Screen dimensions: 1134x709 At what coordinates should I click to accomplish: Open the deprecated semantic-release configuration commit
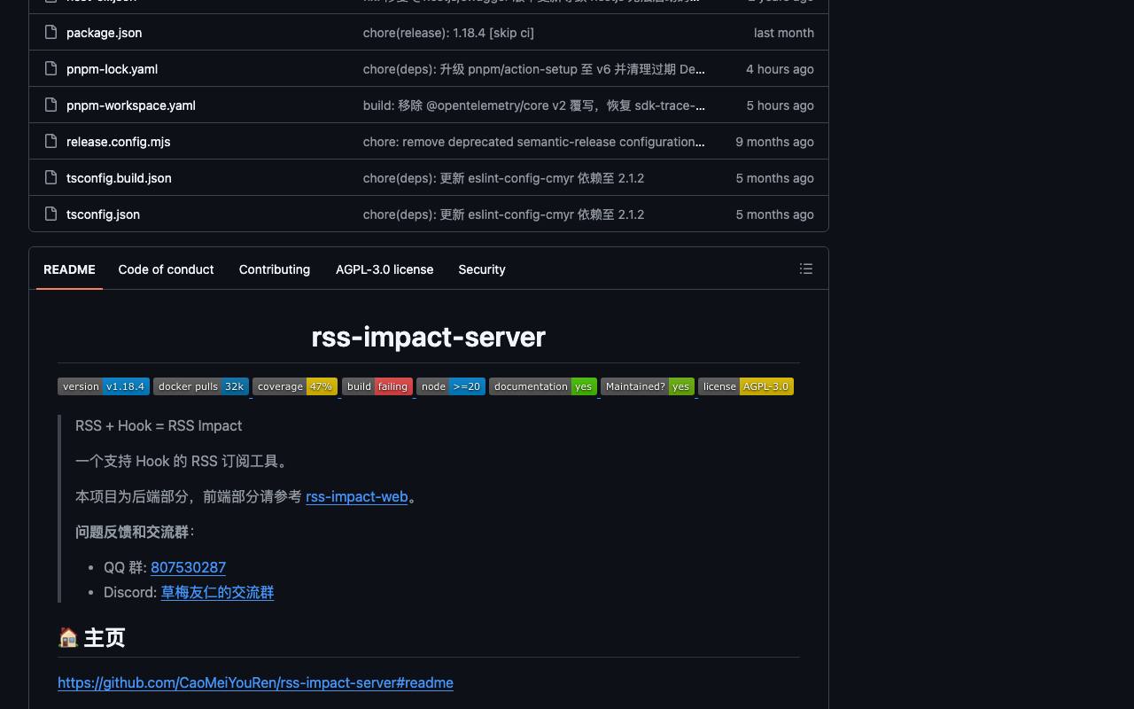[534, 142]
